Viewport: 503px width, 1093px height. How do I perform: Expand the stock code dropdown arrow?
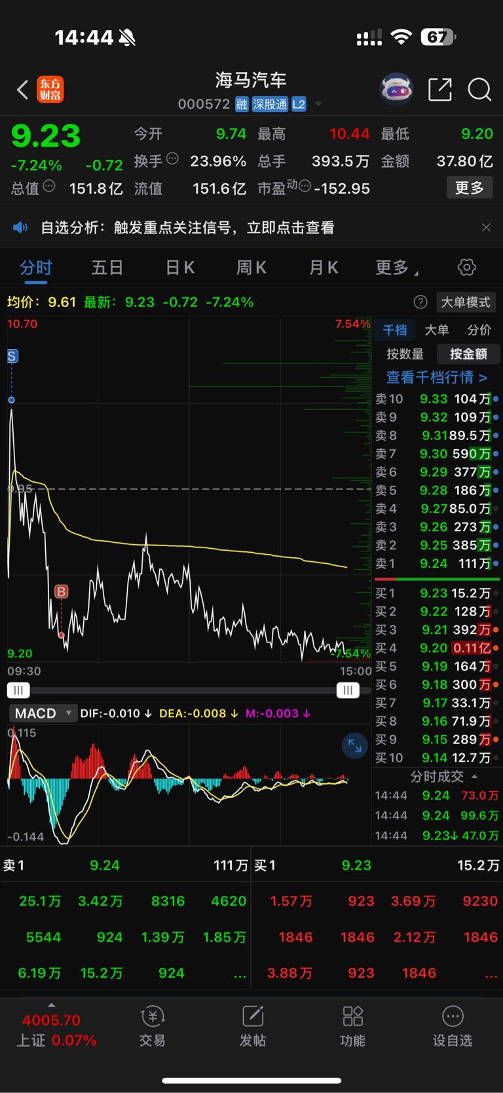319,104
